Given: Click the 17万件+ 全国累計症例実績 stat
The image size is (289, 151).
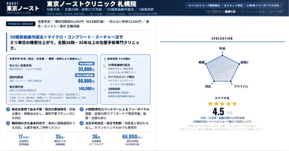Looking at the screenshot, I should [24, 139].
